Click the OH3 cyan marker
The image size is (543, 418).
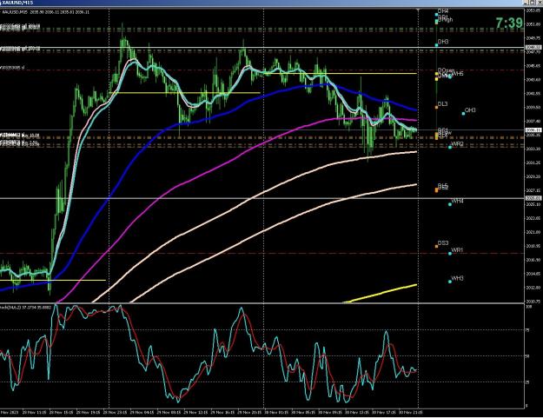pyautogui.click(x=463, y=114)
